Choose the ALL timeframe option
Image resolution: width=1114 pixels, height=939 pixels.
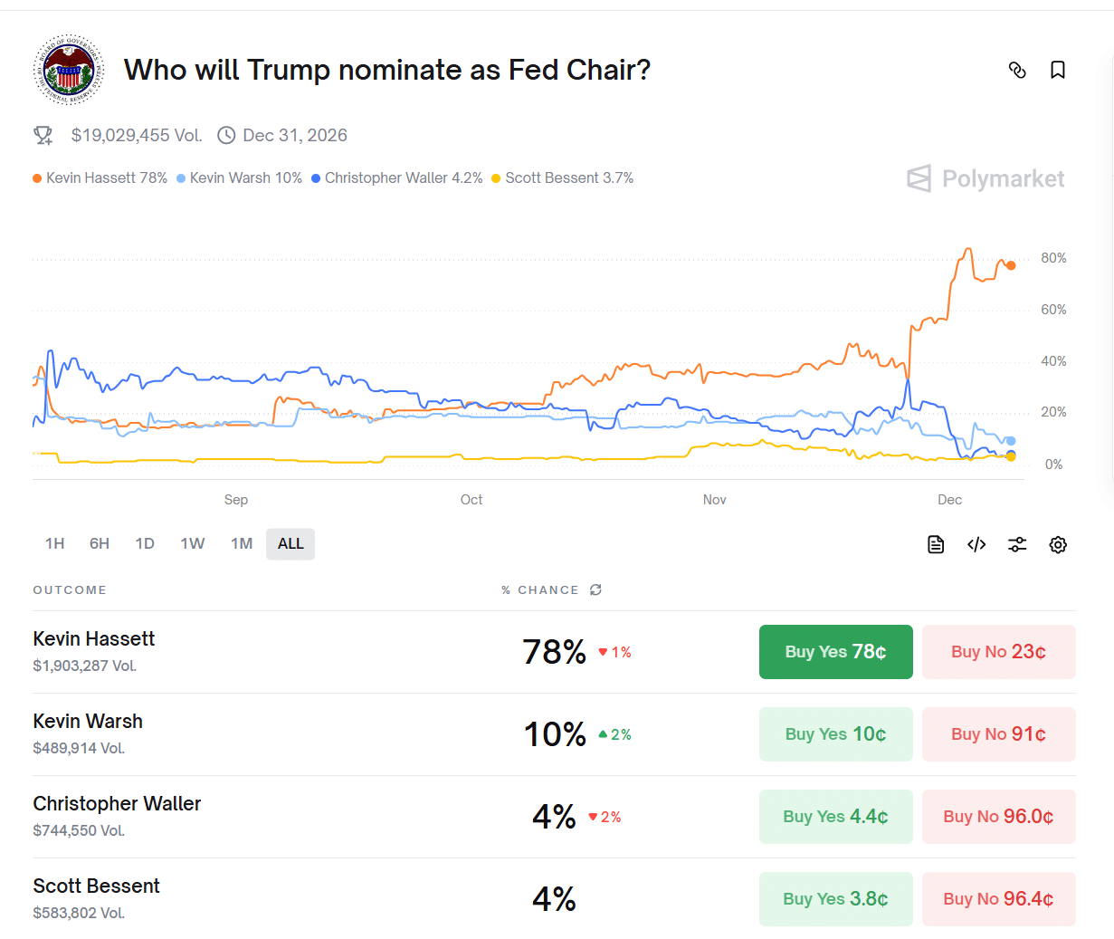coord(290,543)
